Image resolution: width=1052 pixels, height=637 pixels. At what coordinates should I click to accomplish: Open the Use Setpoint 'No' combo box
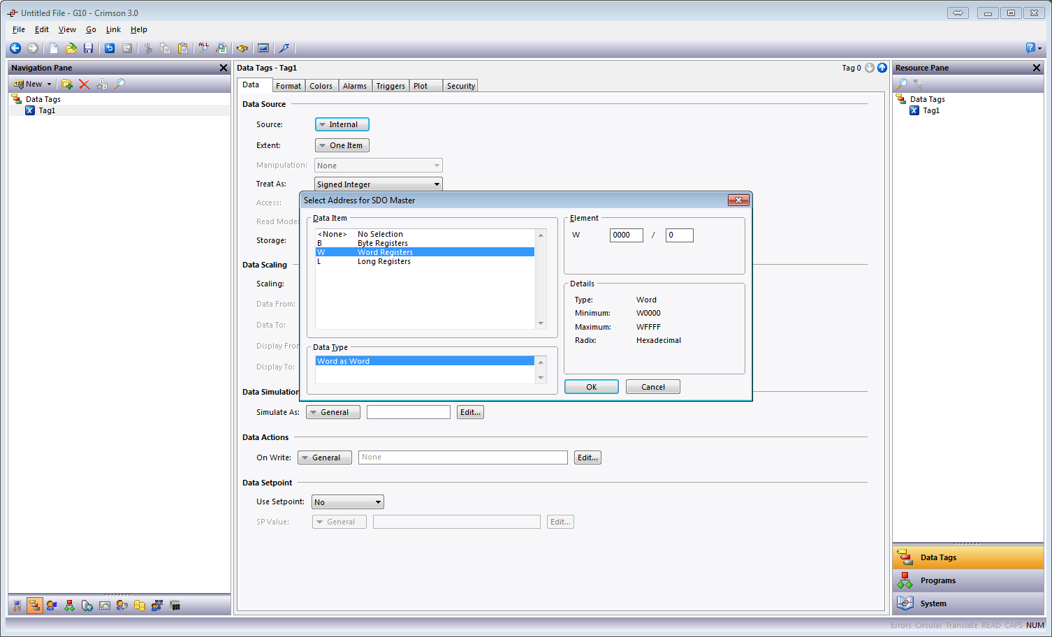[348, 502]
